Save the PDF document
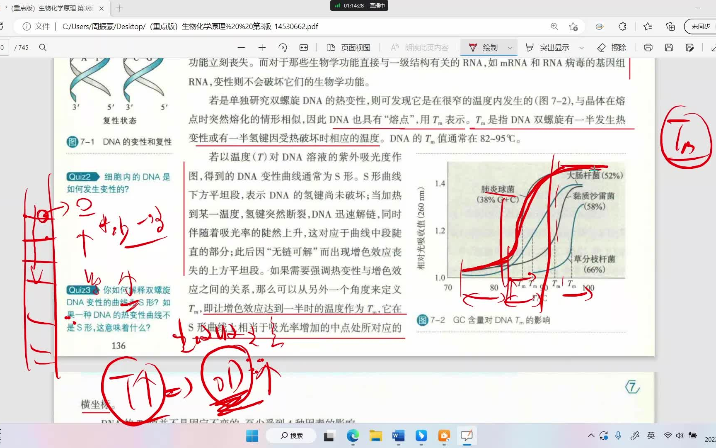 [669, 48]
